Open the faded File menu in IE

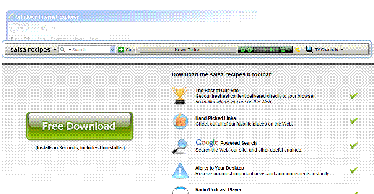[x=14, y=39]
